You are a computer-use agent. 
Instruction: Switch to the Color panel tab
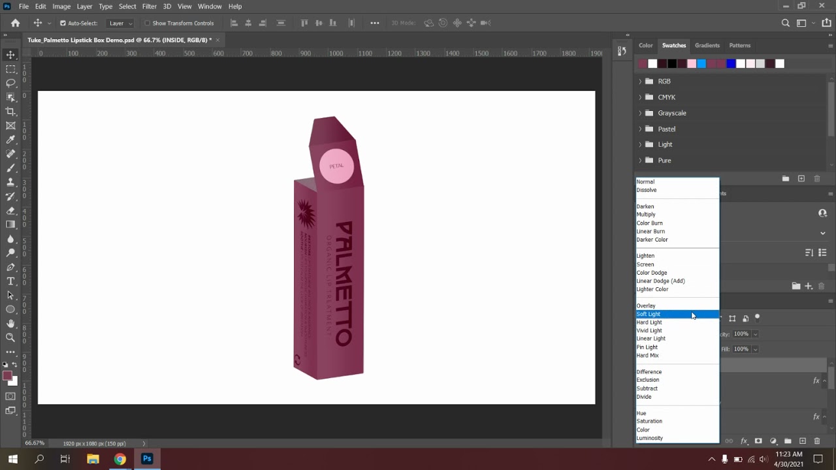(x=646, y=46)
